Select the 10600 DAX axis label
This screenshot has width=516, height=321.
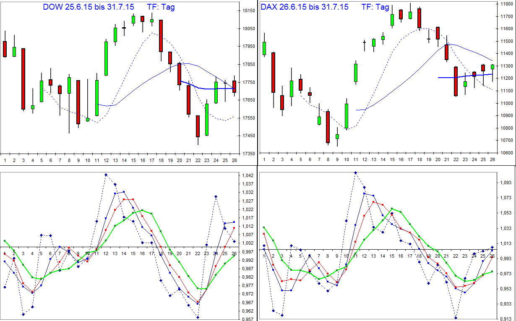pos(507,153)
